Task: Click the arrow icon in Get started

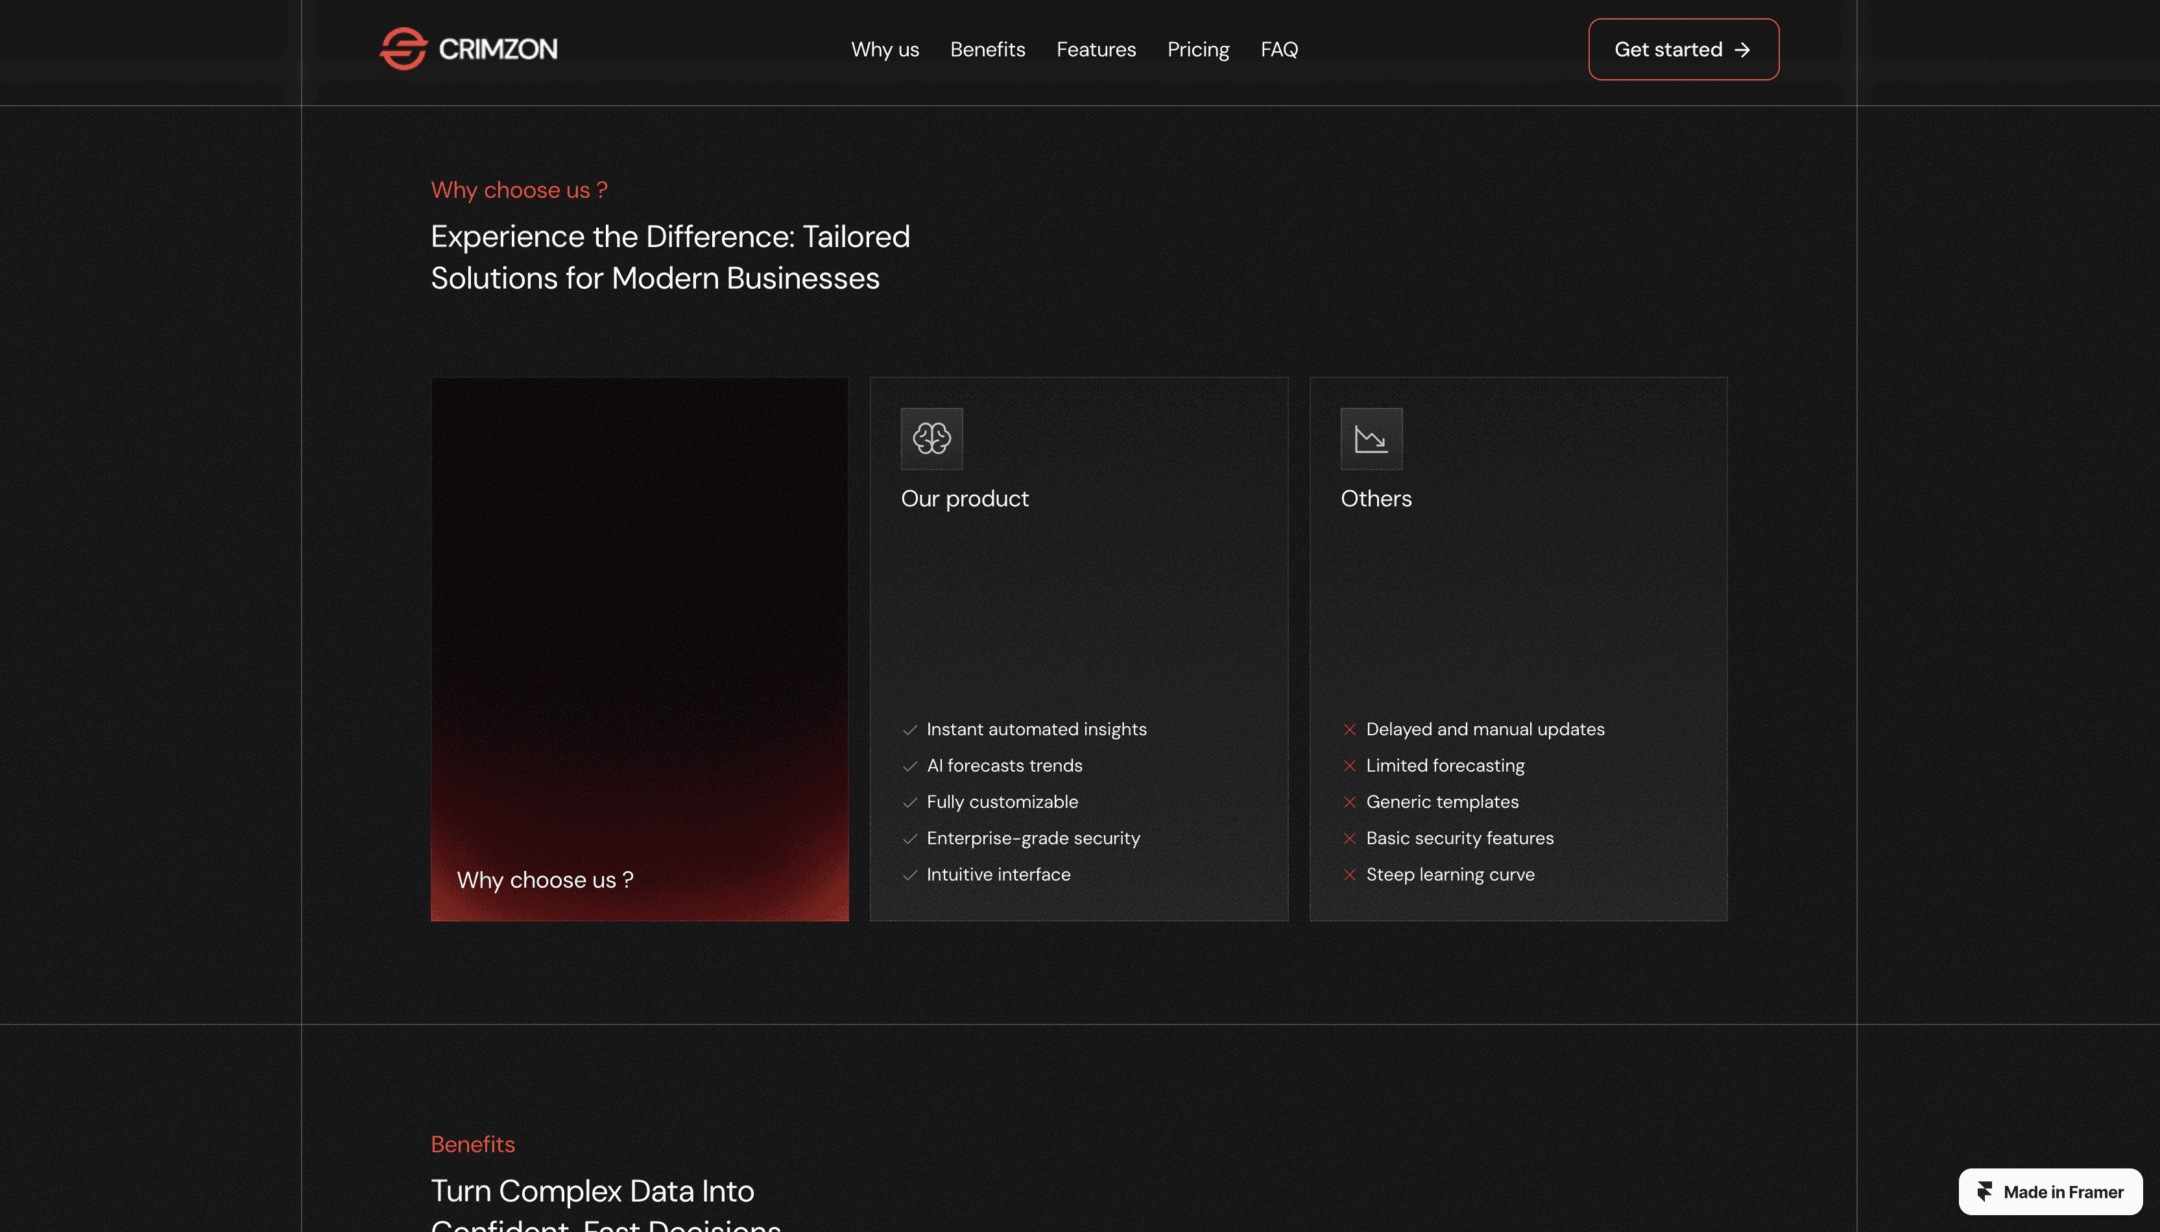Action: point(1742,50)
